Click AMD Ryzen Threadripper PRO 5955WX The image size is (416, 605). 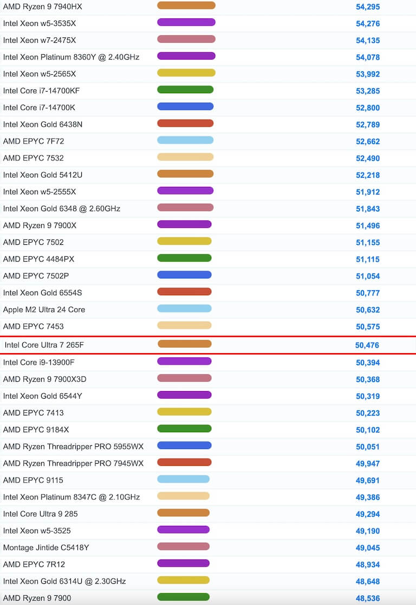(x=73, y=447)
